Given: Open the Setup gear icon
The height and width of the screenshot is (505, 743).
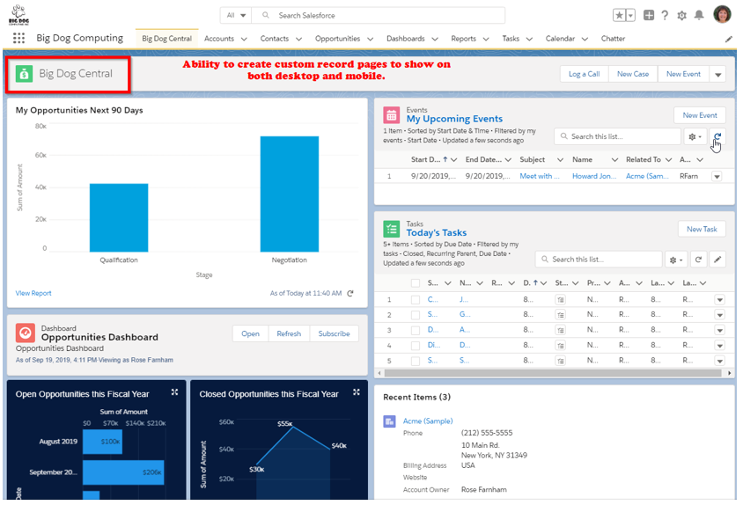Looking at the screenshot, I should (x=682, y=16).
